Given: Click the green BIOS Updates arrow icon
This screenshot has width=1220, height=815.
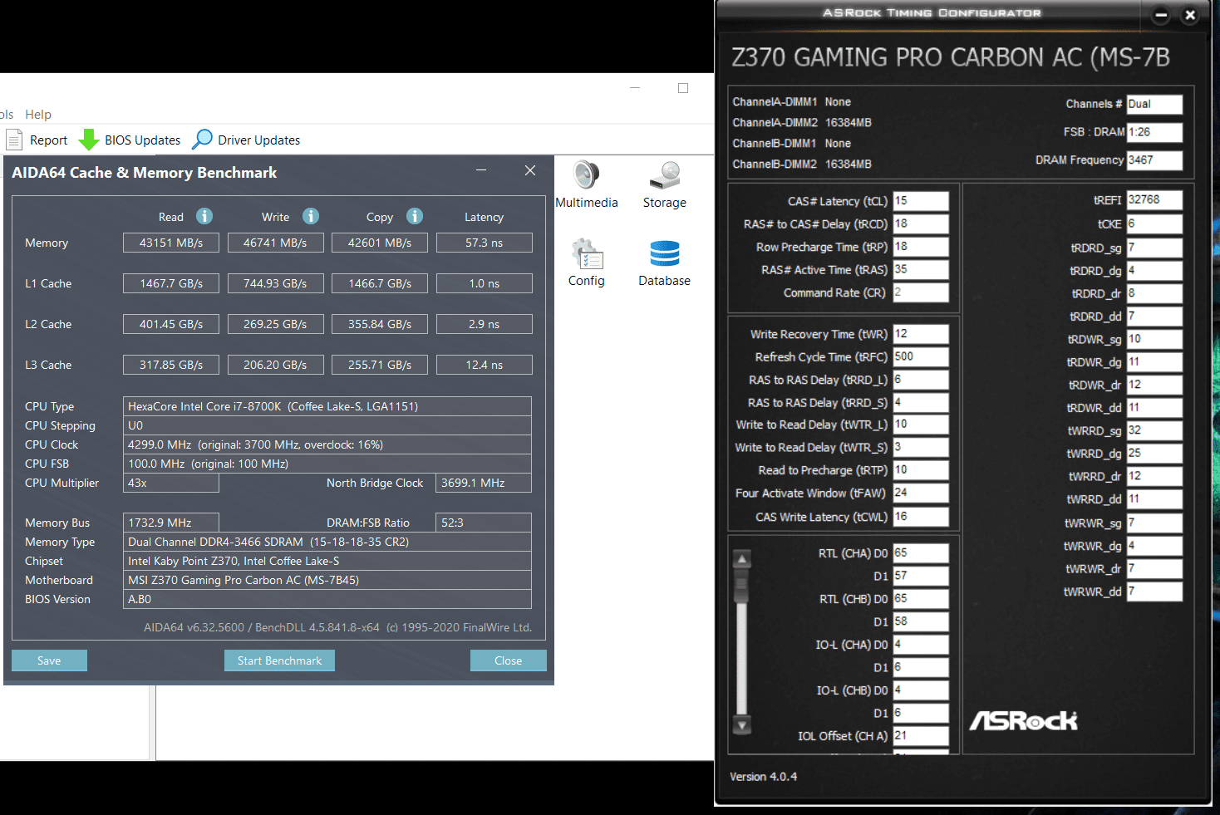Looking at the screenshot, I should coord(88,140).
